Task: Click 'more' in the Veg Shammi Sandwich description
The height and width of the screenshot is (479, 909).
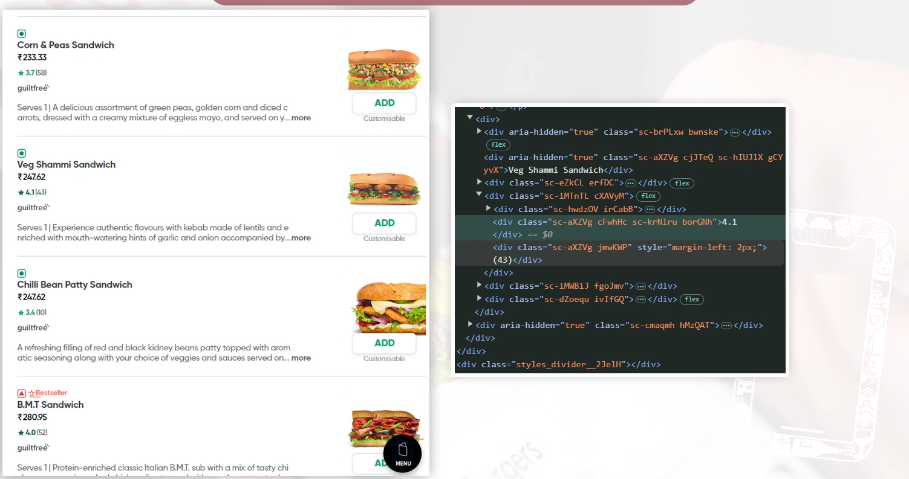Action: click(301, 238)
